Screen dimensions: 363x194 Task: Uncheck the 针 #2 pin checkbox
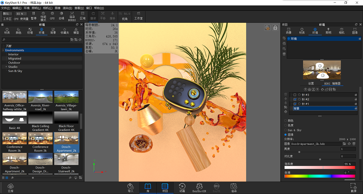[295, 99]
